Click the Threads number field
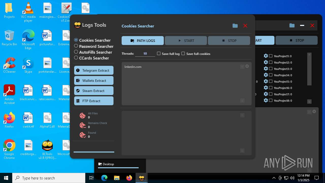 [145, 54]
